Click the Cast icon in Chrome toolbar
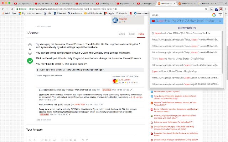This screenshot has width=228, height=142. (x=211, y=9)
